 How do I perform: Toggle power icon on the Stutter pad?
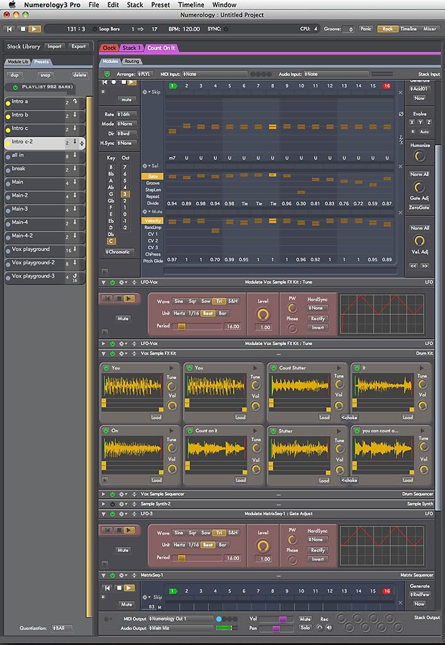pos(274,431)
